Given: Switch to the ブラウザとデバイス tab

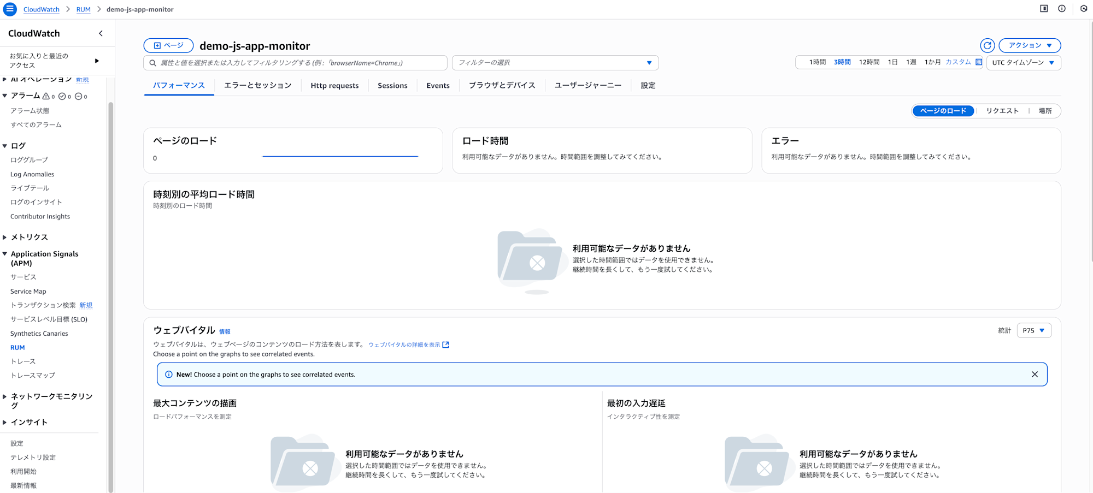Looking at the screenshot, I should pos(502,86).
